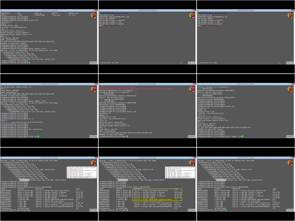The image size is (295, 221).
Task: Click 'docker history d042b462b86b' command in window lacking overlay
Action: tap(237, 187)
